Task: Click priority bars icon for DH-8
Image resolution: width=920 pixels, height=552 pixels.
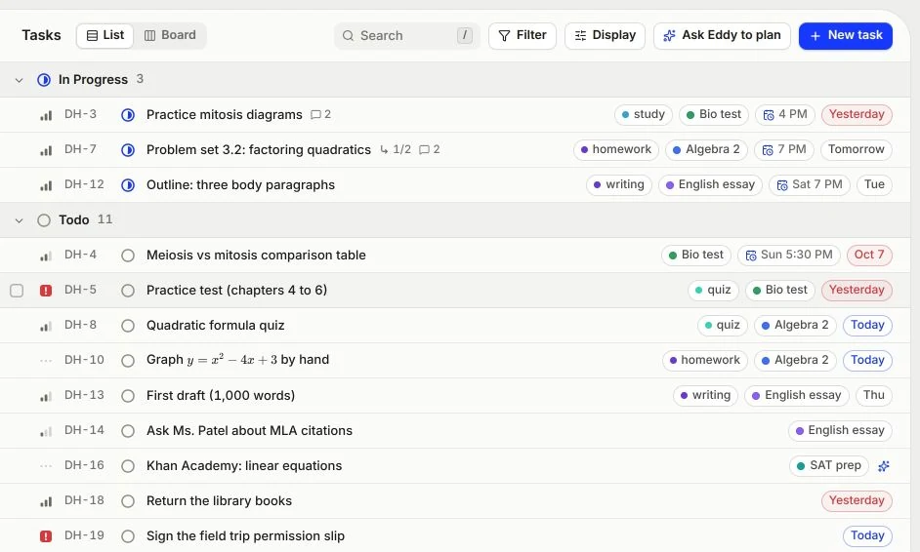Action: (46, 326)
